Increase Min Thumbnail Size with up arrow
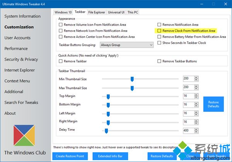This screenshot has height=162, width=232. pyautogui.click(x=196, y=77)
